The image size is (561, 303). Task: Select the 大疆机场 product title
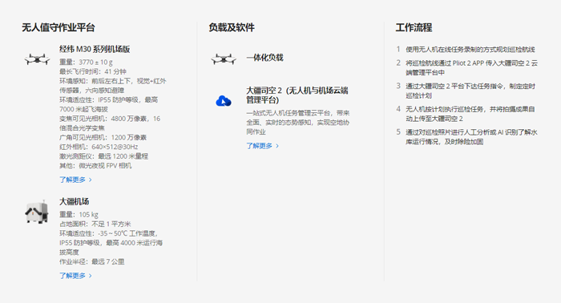click(74, 201)
